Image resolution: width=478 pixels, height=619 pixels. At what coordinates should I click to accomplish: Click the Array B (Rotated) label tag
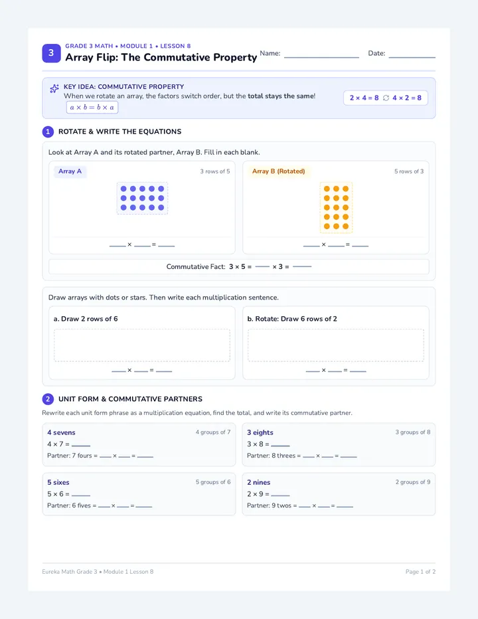(x=279, y=171)
